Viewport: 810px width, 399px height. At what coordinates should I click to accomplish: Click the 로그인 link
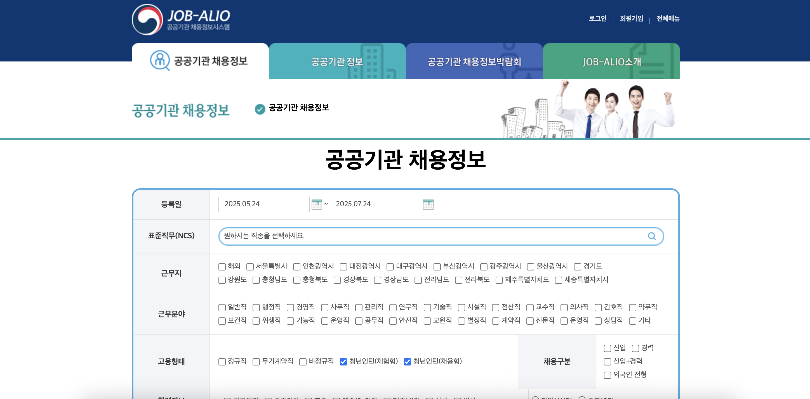[x=597, y=18]
